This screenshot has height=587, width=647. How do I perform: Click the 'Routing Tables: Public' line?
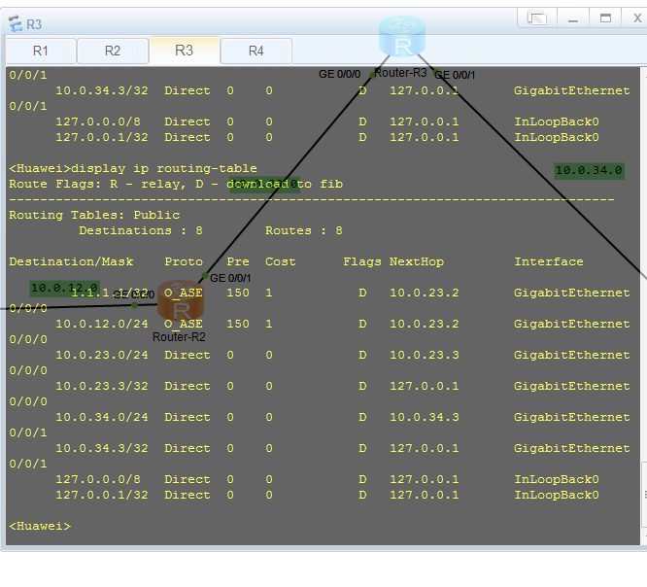click(94, 215)
